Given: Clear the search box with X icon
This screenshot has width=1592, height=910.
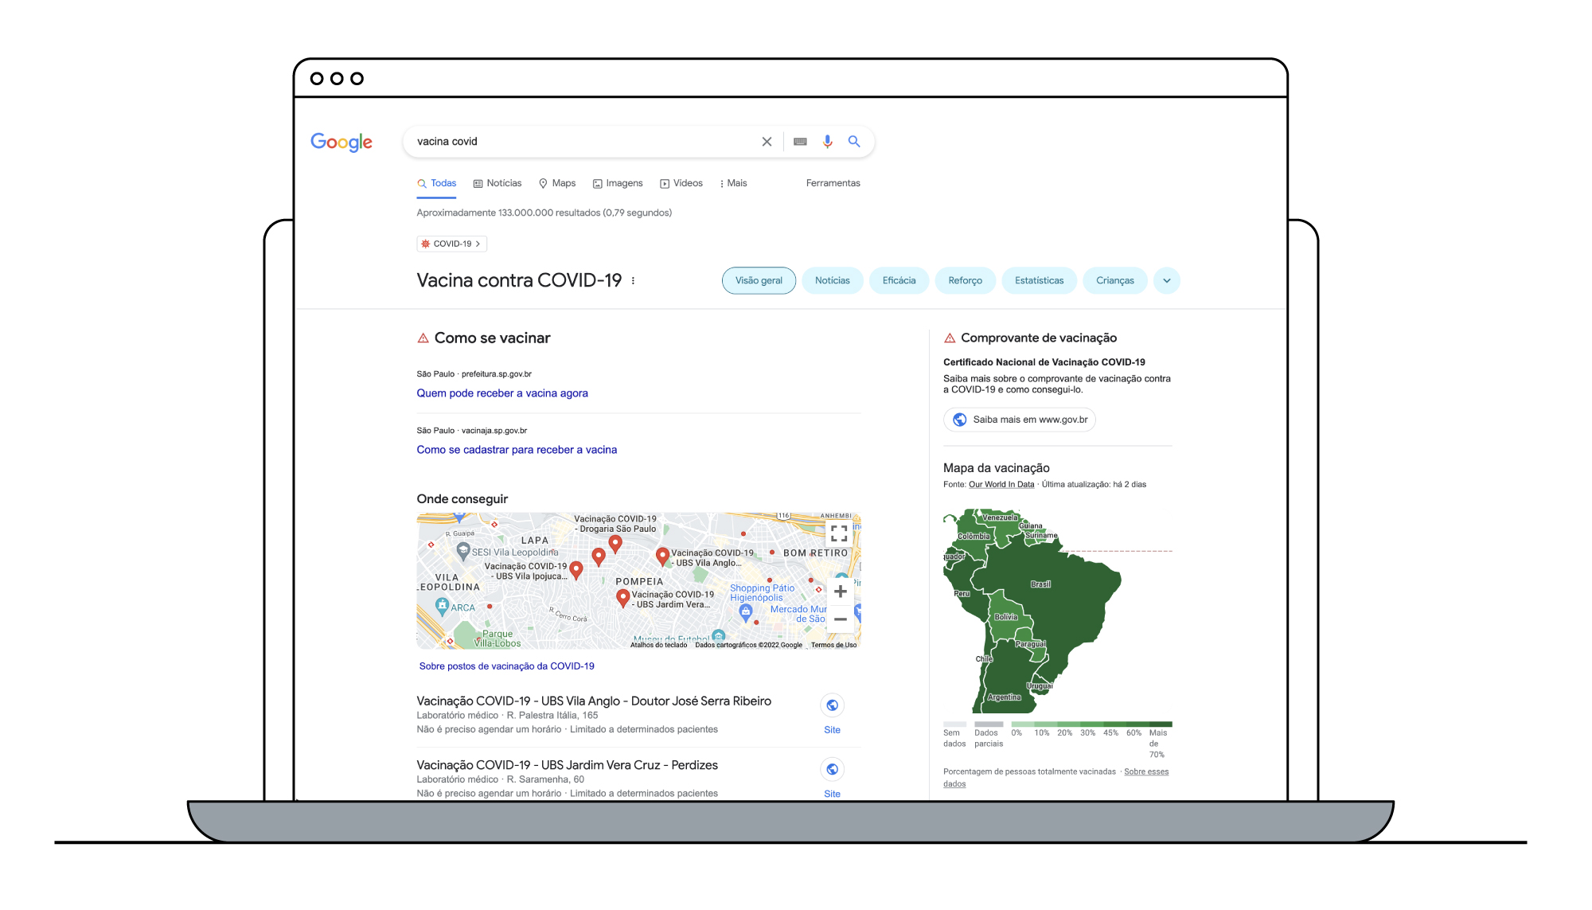Looking at the screenshot, I should [x=767, y=142].
